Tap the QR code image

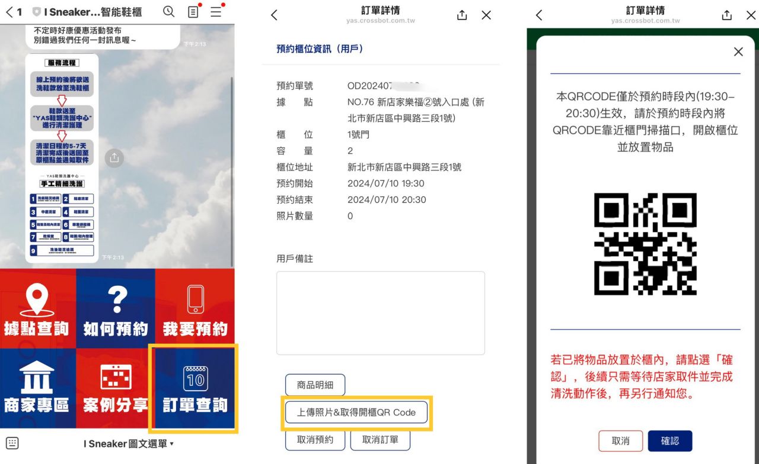coord(645,244)
